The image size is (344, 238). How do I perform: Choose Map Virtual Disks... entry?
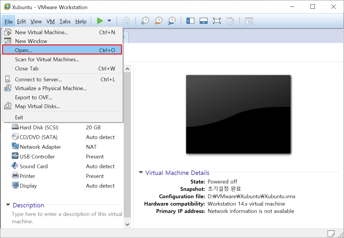pos(62,106)
